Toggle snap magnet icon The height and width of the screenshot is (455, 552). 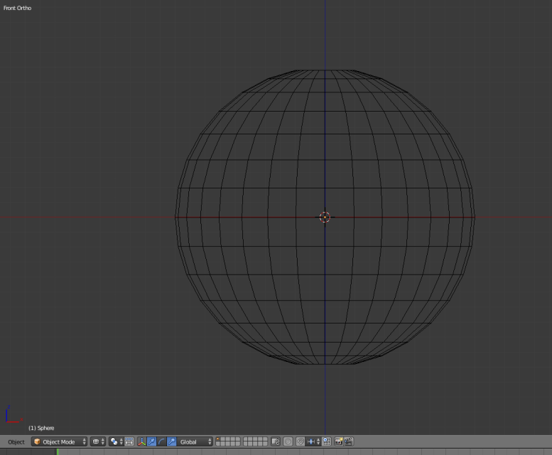point(301,441)
